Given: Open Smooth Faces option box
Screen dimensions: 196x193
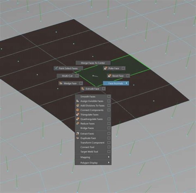Looking at the screenshot, I should pyautogui.click(x=109, y=96).
